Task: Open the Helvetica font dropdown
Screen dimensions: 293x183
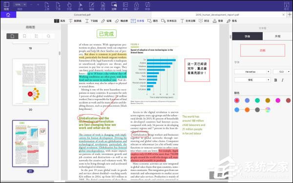Action: point(252,72)
